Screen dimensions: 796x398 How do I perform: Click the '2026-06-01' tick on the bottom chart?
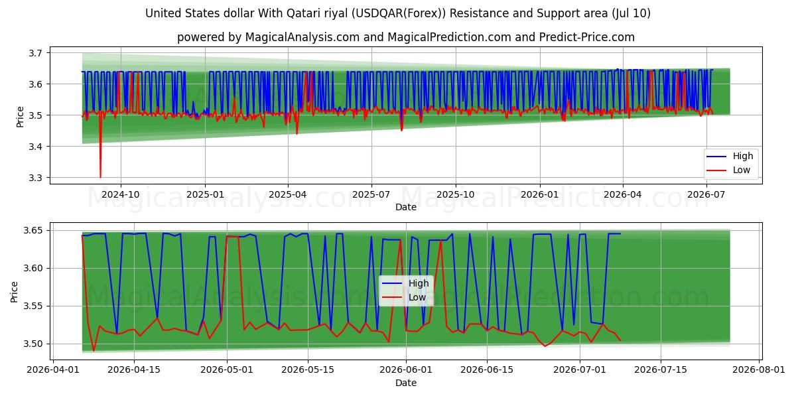pyautogui.click(x=406, y=369)
